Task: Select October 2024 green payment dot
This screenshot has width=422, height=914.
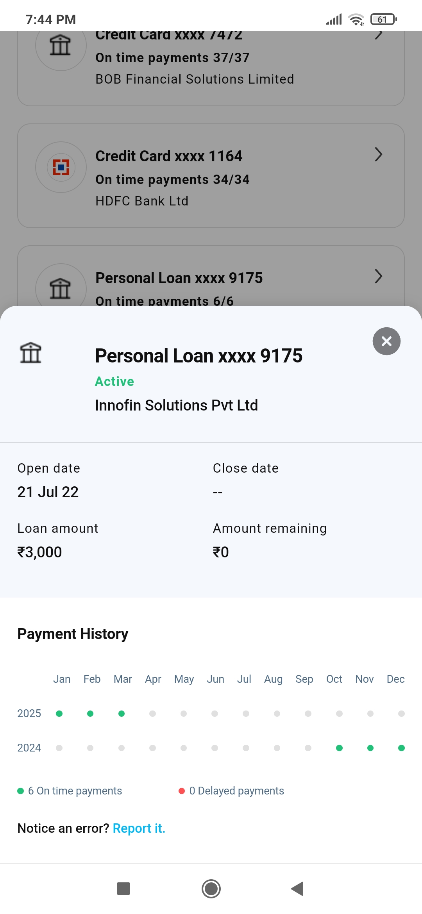Action: point(339,748)
